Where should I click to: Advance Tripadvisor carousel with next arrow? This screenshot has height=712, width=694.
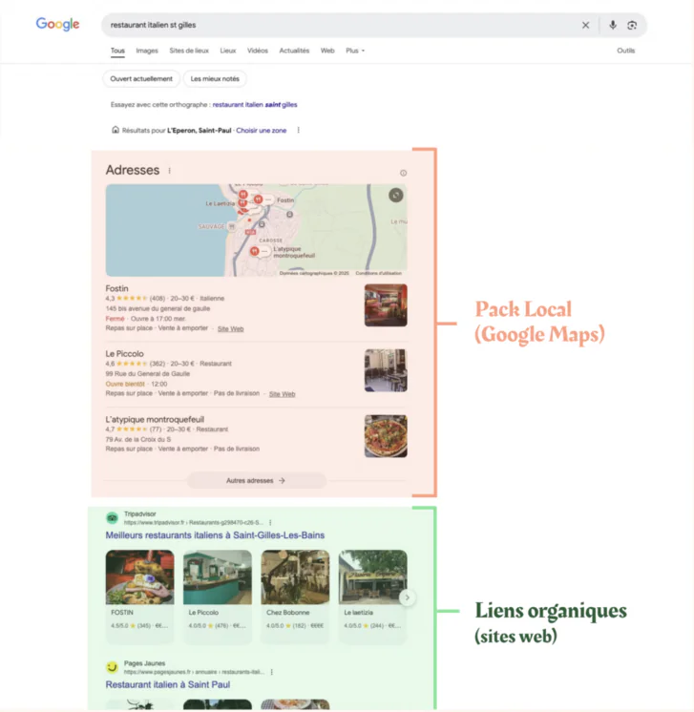407,597
